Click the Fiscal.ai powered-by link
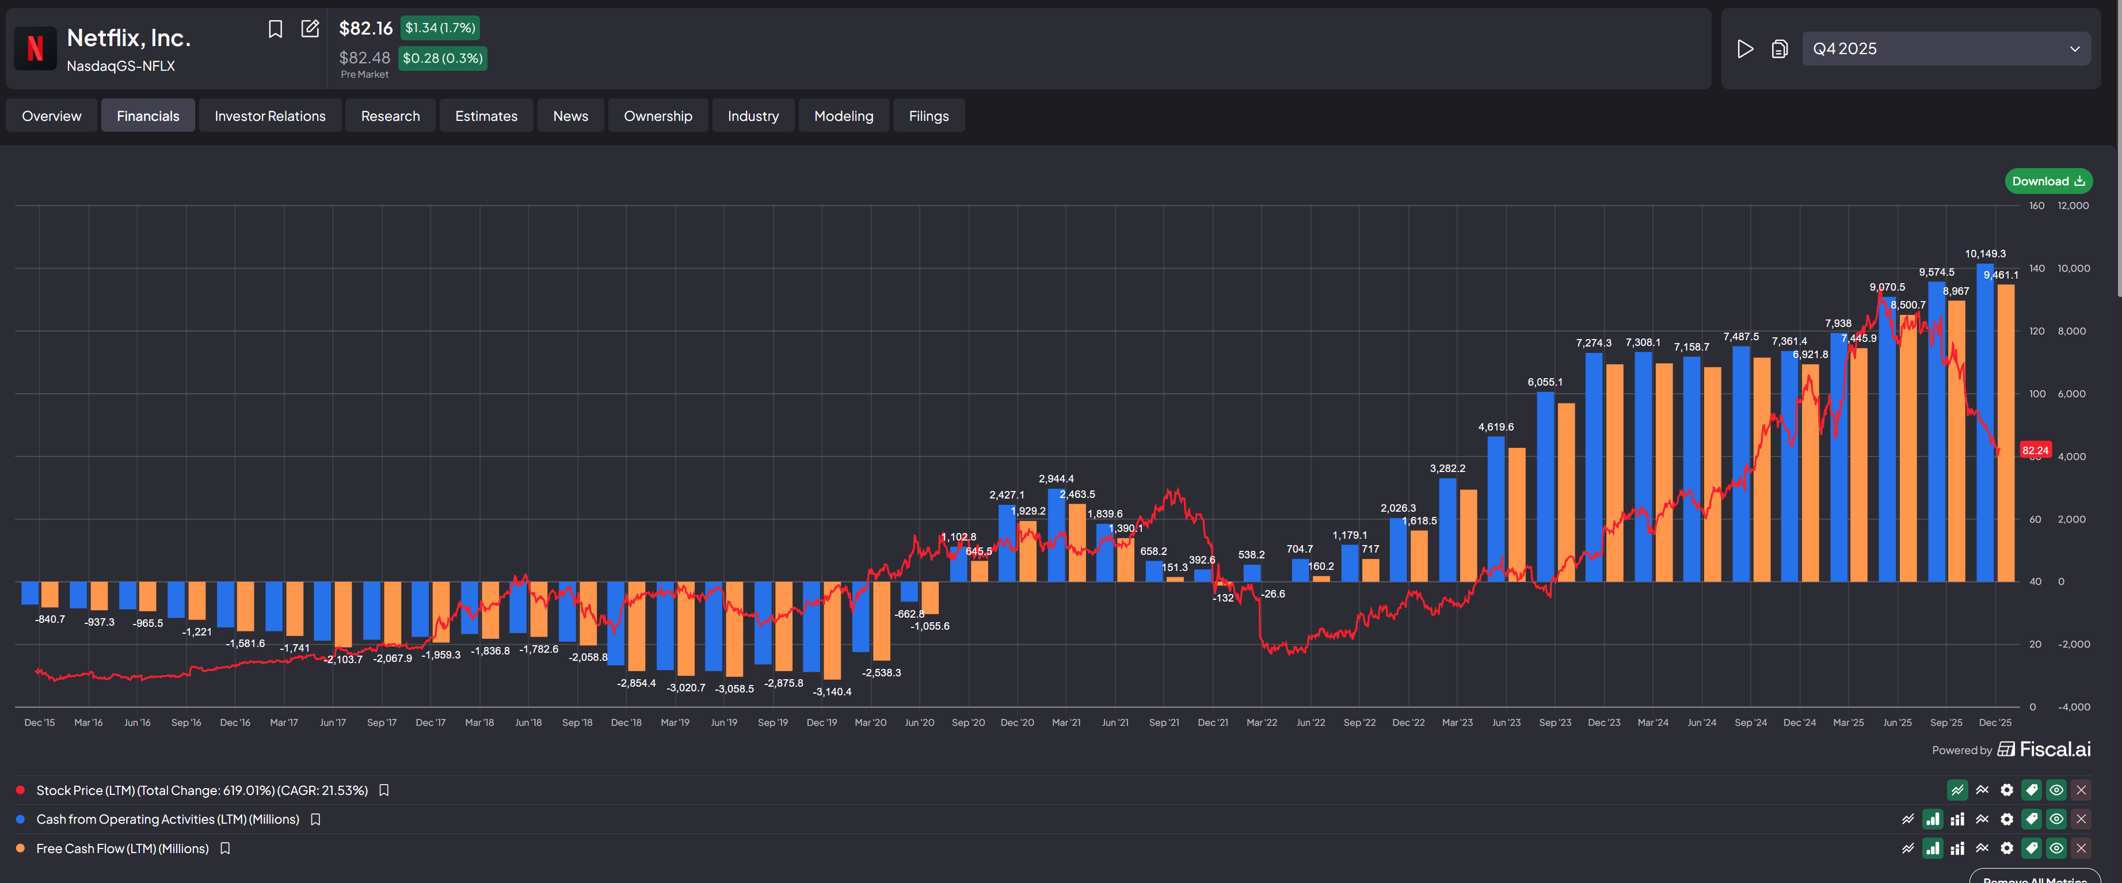This screenshot has width=2122, height=883. (x=2044, y=749)
